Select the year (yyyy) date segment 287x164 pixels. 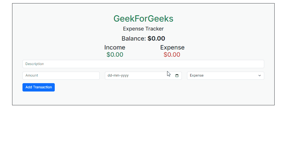coord(124,75)
